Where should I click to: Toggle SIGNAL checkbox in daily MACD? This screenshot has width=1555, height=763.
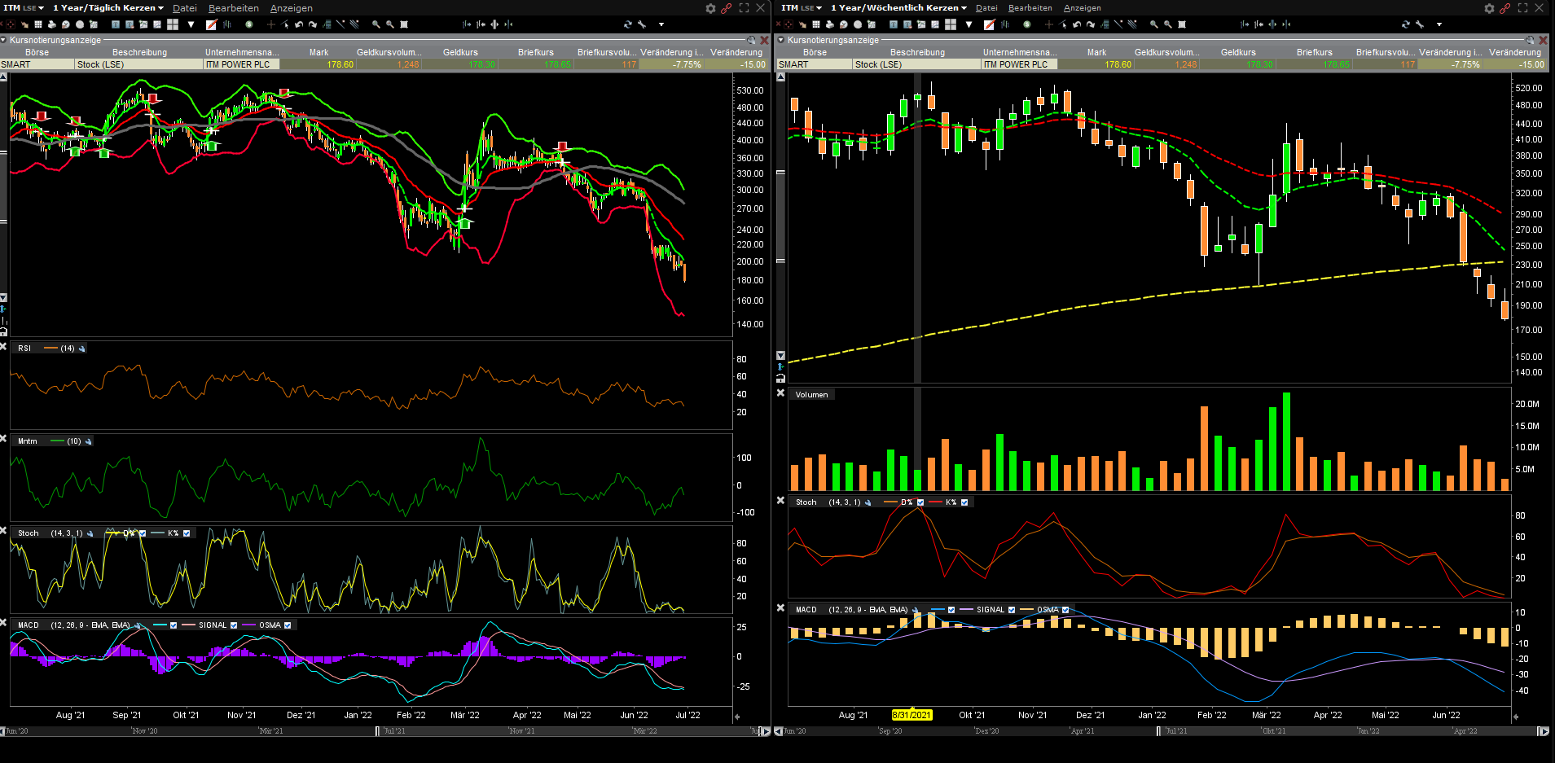tap(234, 625)
